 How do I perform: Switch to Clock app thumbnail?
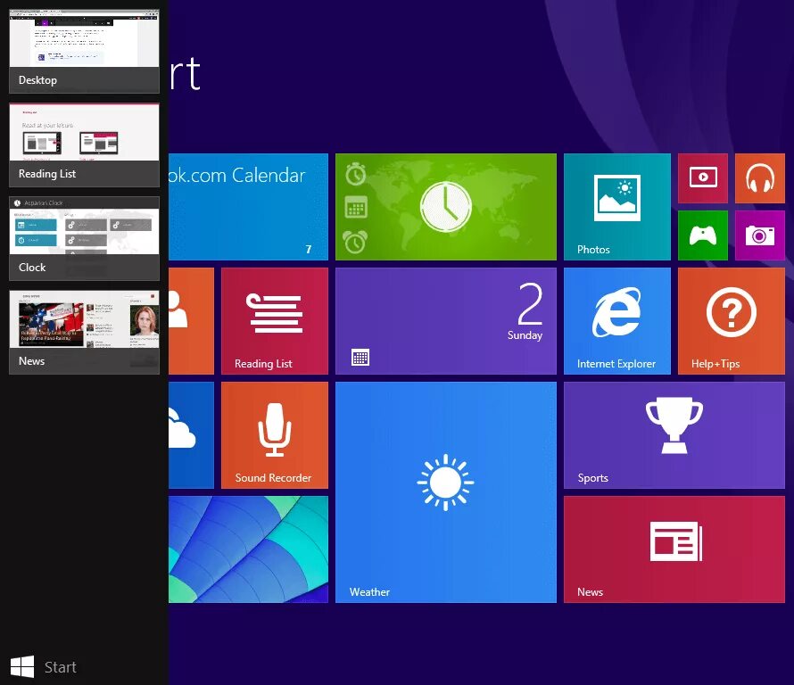coord(84,238)
